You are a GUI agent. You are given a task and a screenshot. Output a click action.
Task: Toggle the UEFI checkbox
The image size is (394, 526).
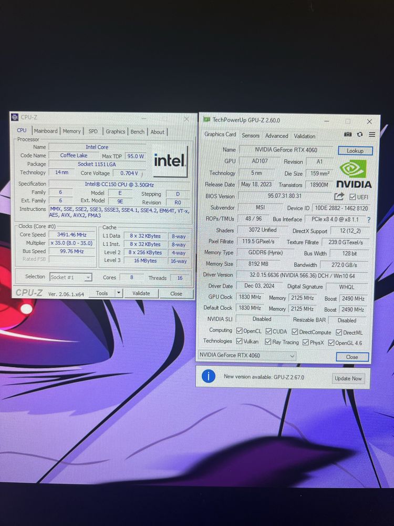pyautogui.click(x=352, y=197)
